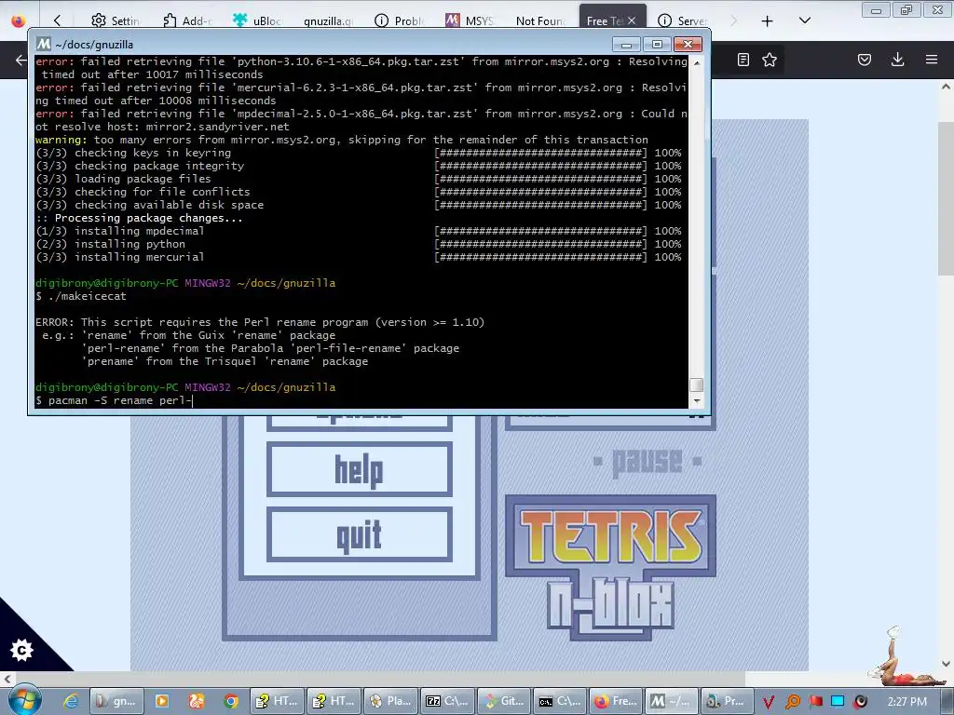
Task: Launch Internet Explorer from taskbar
Action: click(x=71, y=701)
